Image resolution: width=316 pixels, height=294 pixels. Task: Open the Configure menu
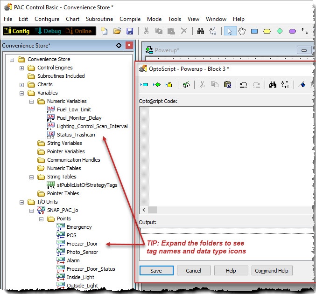coord(47,19)
